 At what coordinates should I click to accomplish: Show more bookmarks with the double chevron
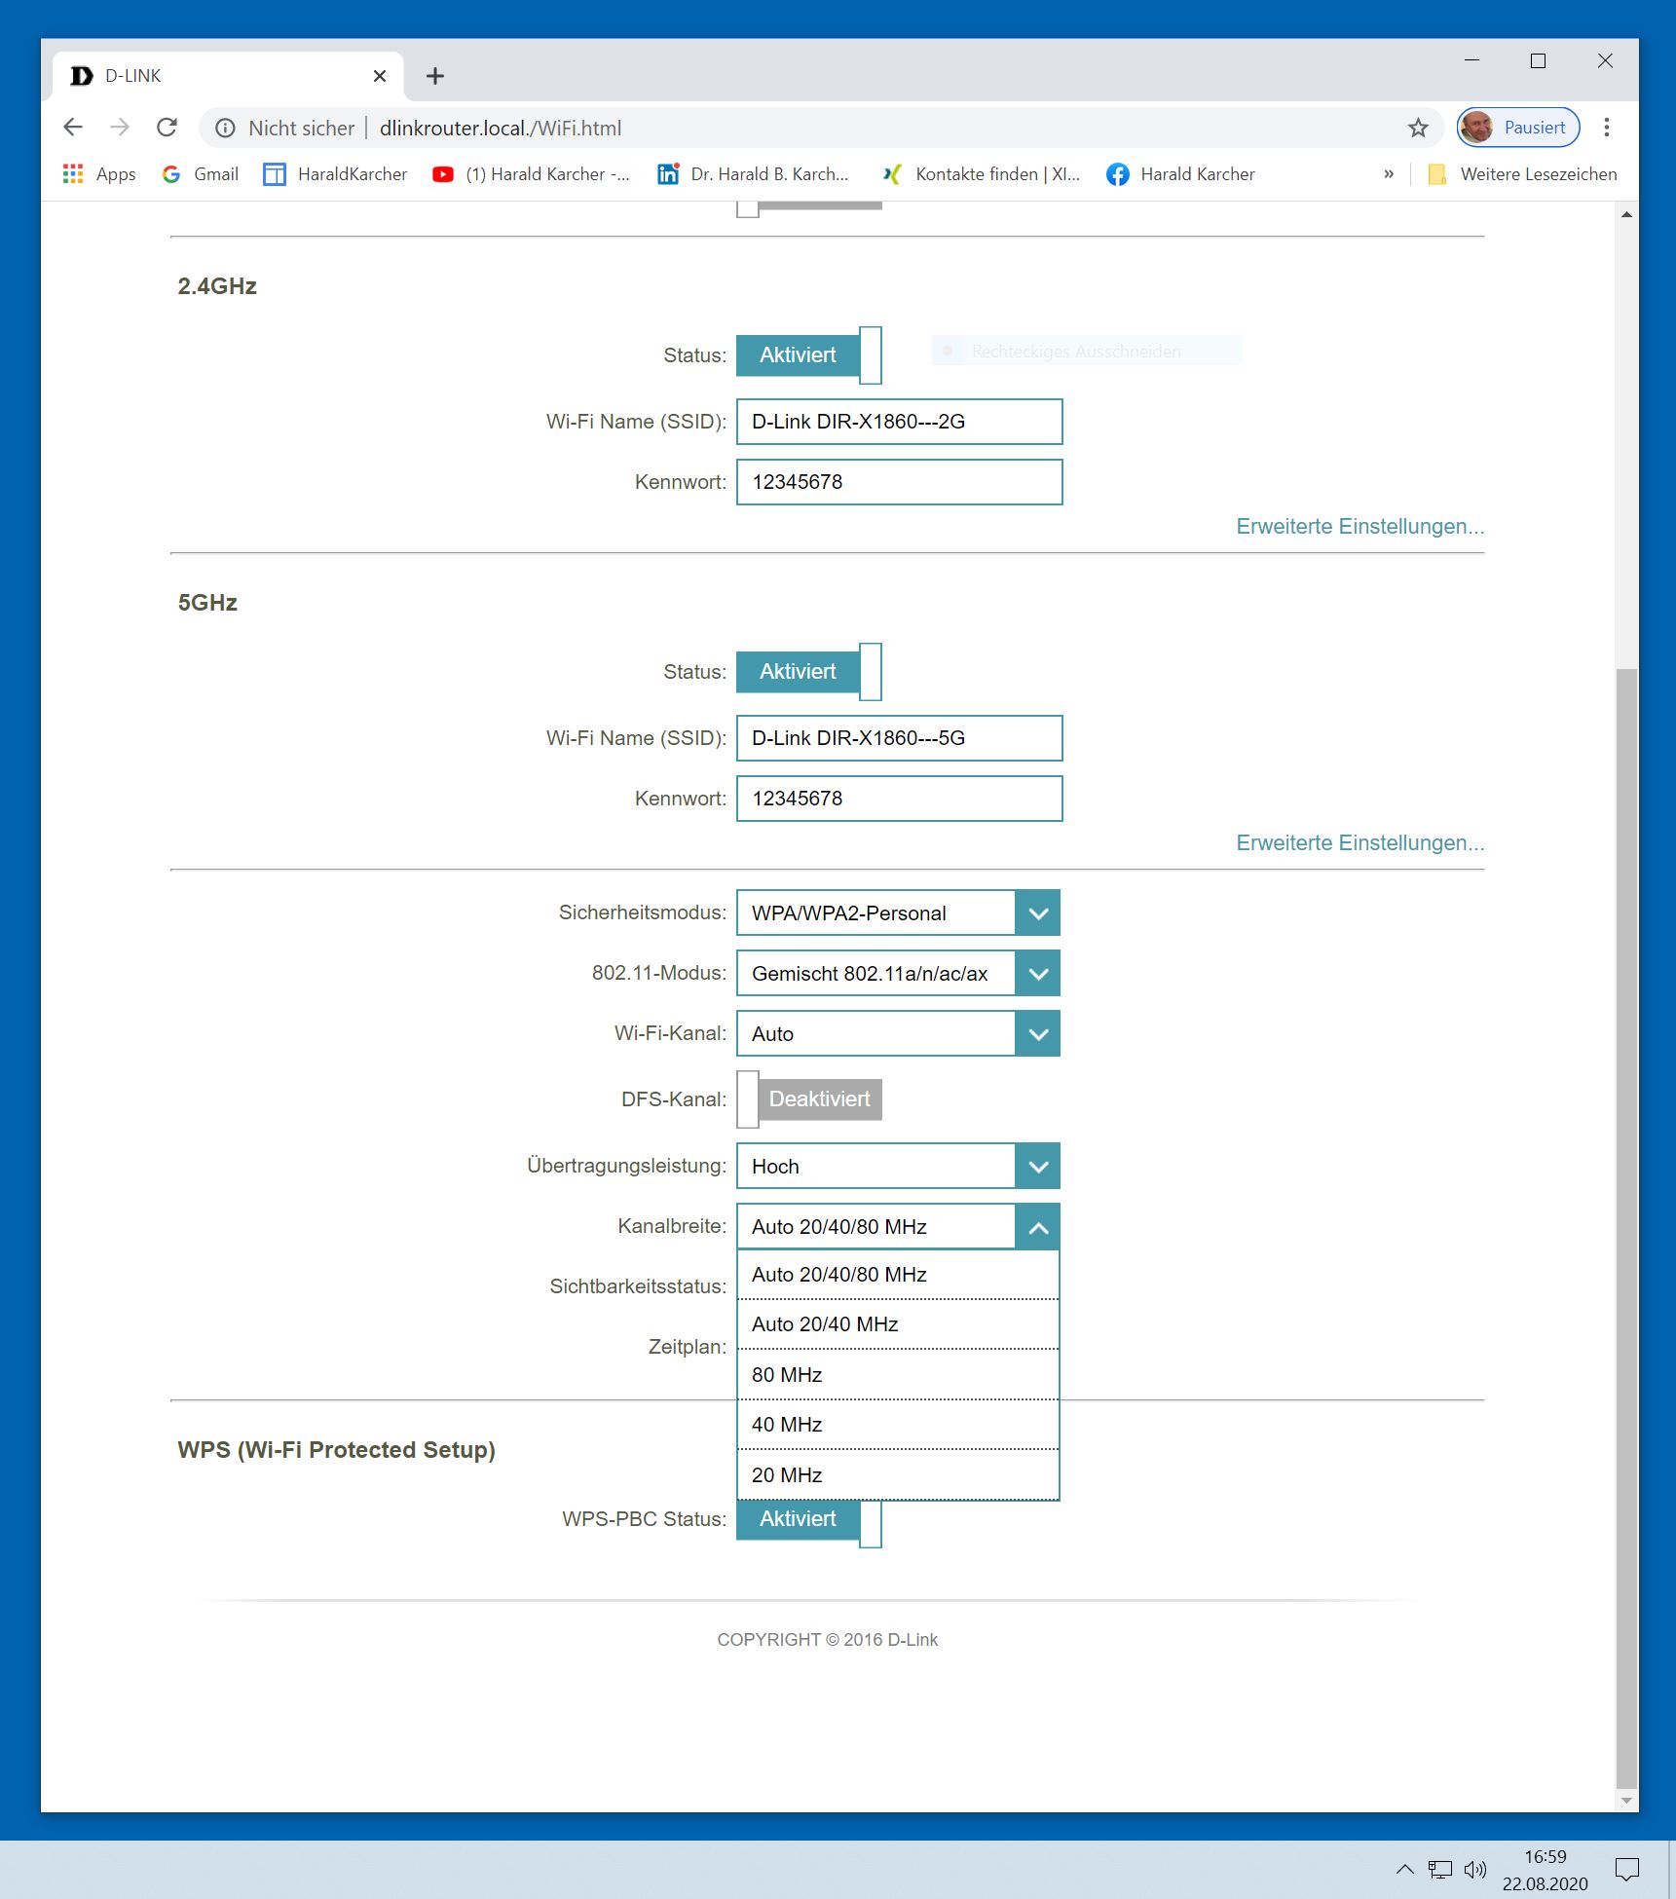click(x=1389, y=174)
